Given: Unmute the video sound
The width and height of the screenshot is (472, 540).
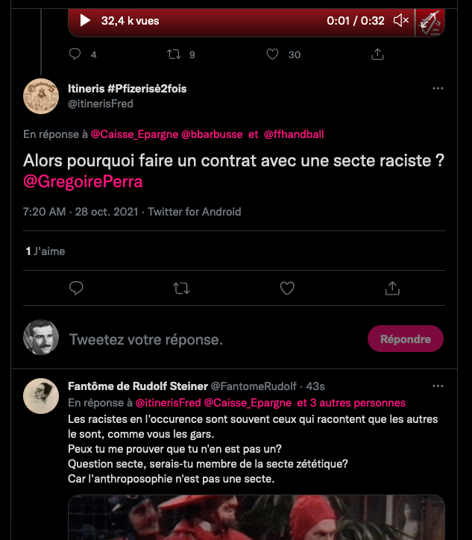Looking at the screenshot, I should 401,21.
